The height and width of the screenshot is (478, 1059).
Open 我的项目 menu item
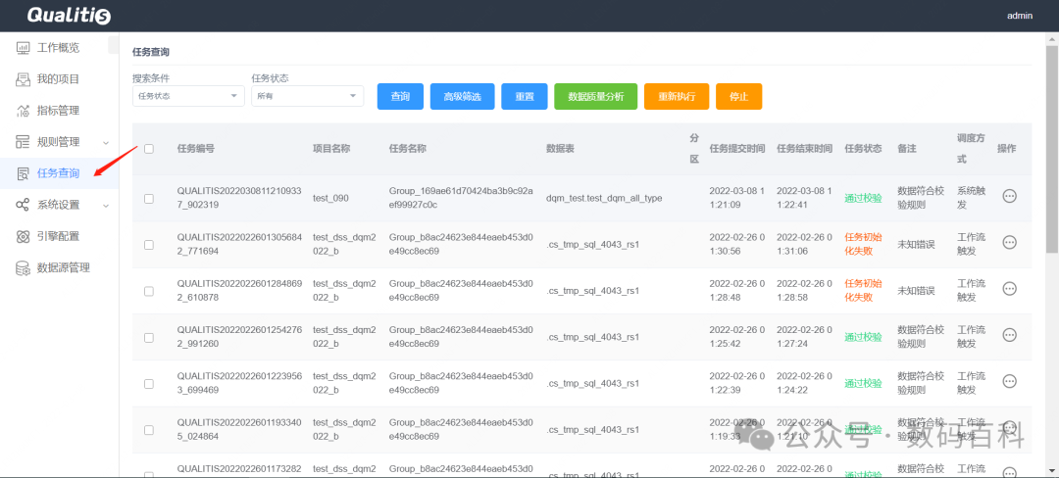point(60,79)
